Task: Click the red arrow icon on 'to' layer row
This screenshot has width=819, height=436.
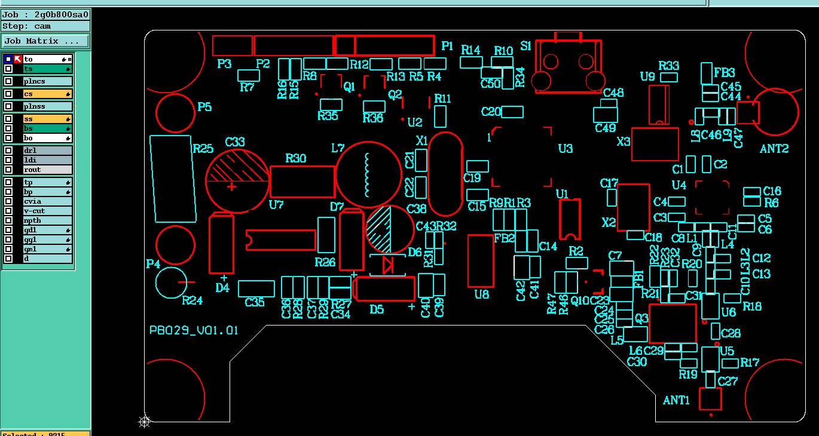Action: [17, 59]
